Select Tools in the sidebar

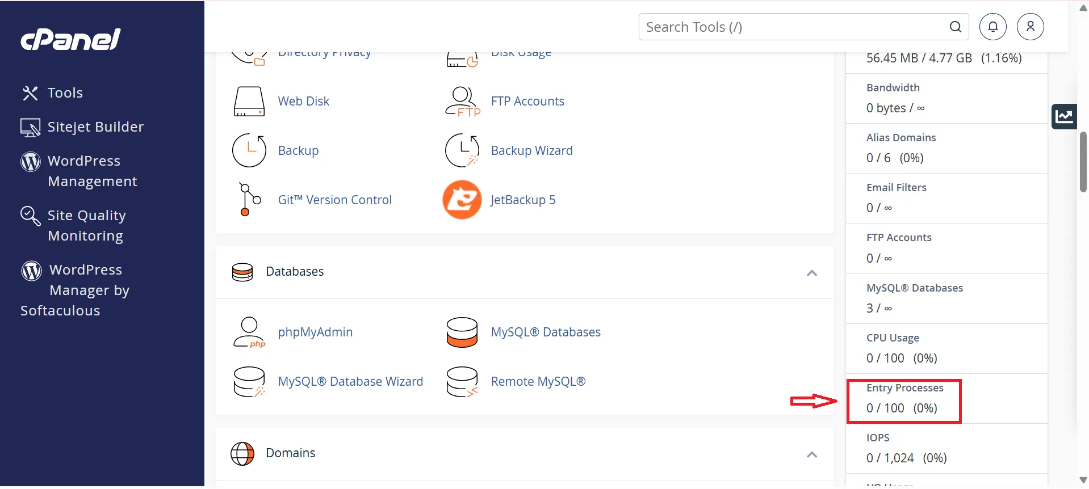pyautogui.click(x=65, y=93)
